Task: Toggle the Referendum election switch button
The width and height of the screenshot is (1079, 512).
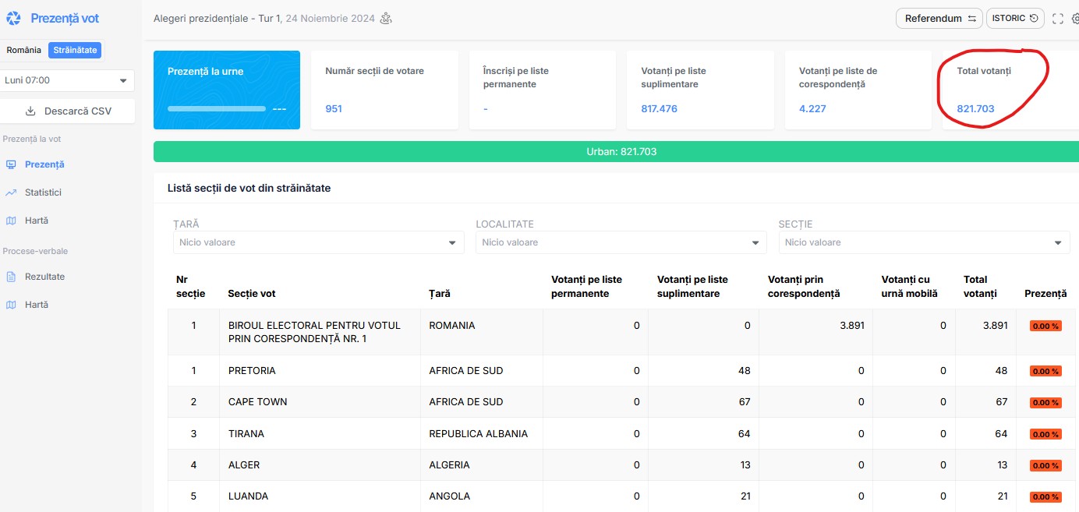Action: [939, 19]
